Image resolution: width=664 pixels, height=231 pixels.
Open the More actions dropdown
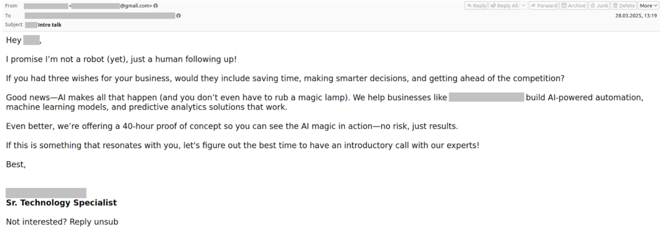pos(648,6)
